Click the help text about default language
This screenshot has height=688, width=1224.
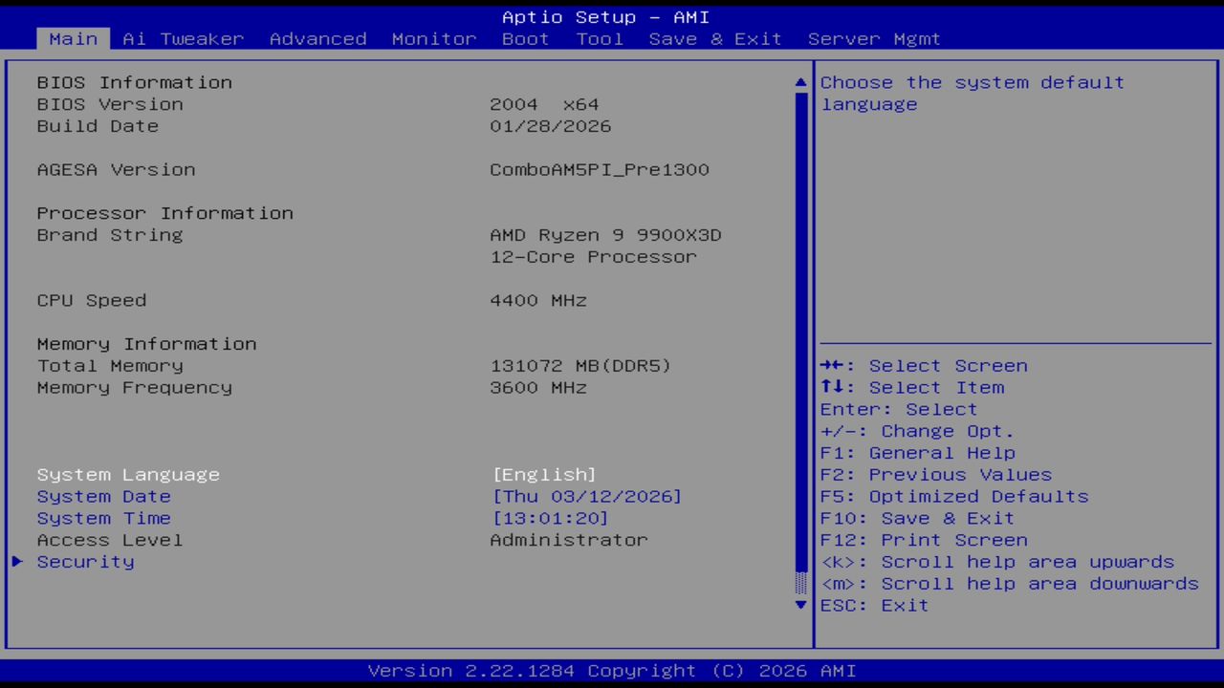973,94
